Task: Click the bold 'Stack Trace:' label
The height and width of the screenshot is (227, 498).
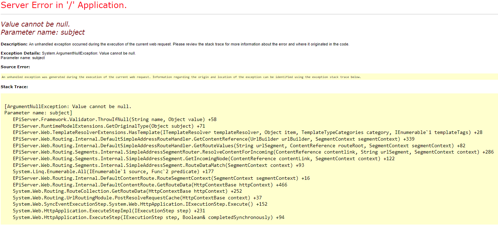Action: (x=14, y=87)
